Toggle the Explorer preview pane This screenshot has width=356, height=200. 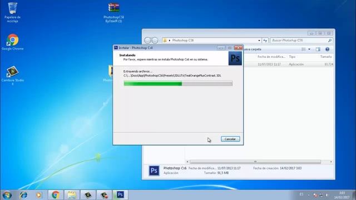click(x=318, y=49)
